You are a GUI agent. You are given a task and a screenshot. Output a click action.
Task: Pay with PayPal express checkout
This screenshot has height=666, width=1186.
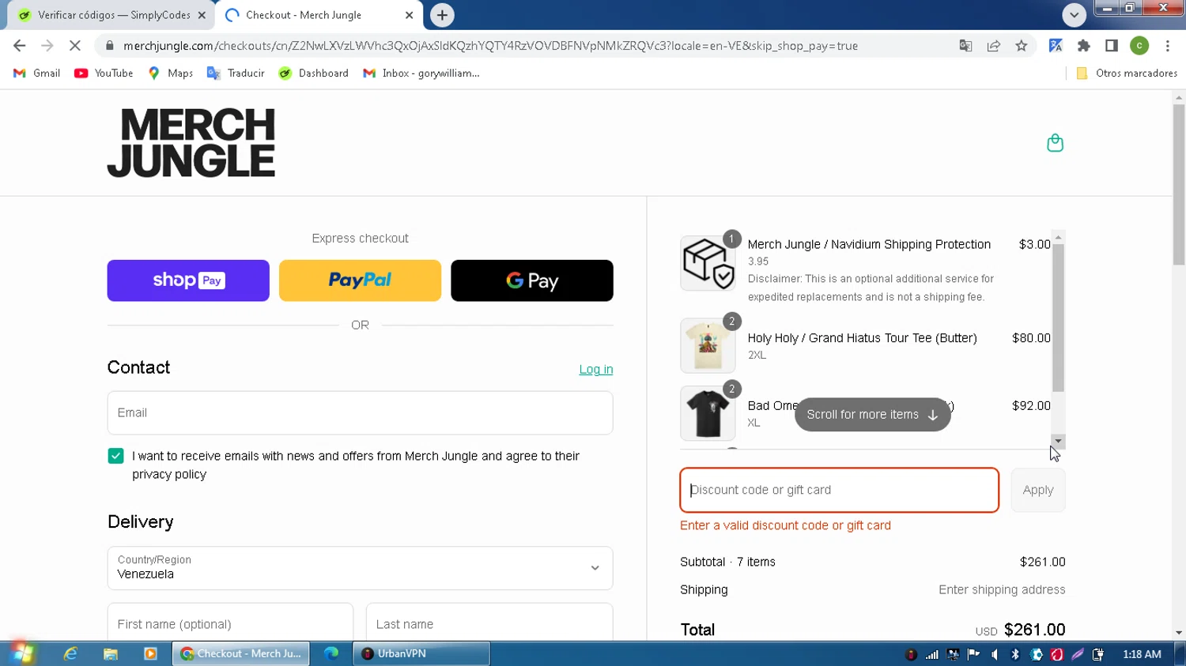[360, 280]
